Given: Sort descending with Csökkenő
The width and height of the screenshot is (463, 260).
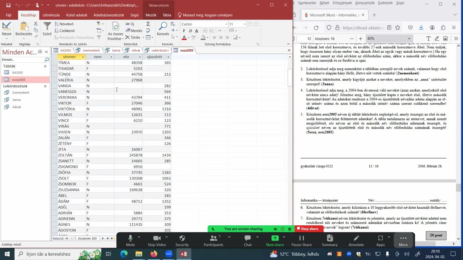Looking at the screenshot, I should [65, 31].
